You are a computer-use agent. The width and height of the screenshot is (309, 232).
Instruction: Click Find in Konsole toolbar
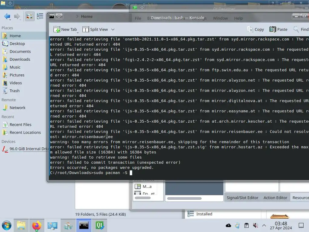click(301, 29)
